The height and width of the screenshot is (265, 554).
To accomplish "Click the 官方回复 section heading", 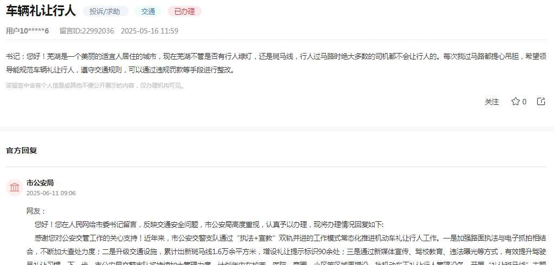I will [x=22, y=150].
